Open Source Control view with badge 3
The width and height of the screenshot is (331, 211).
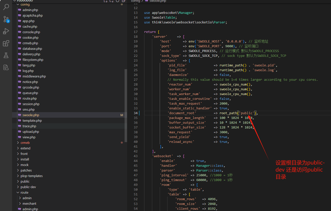(6, 19)
